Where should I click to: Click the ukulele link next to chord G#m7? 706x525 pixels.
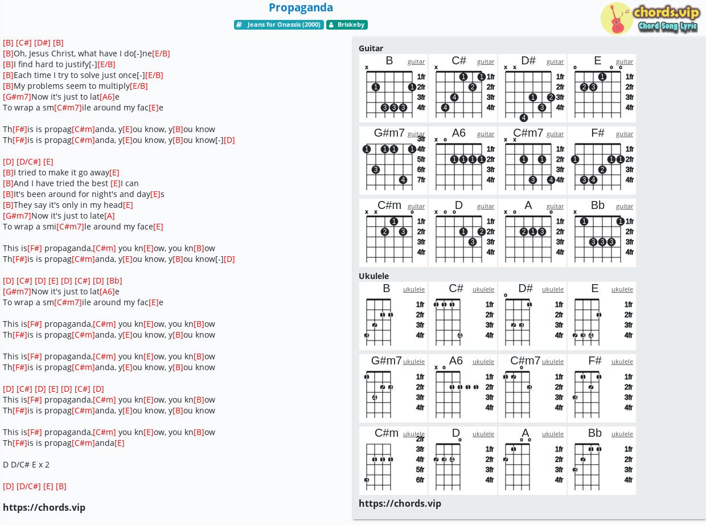[414, 362]
